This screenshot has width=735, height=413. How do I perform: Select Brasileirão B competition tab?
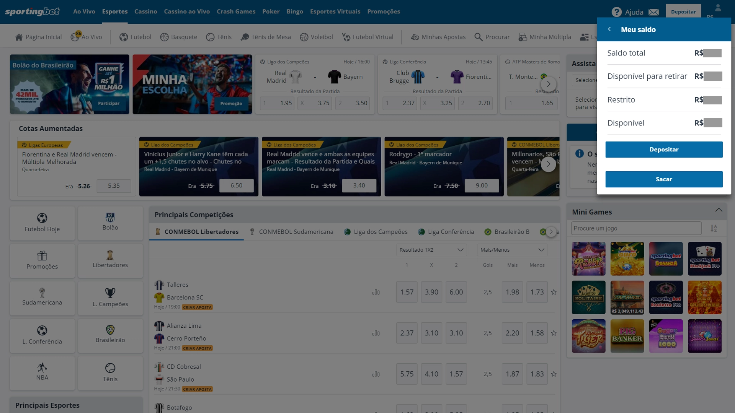point(507,232)
